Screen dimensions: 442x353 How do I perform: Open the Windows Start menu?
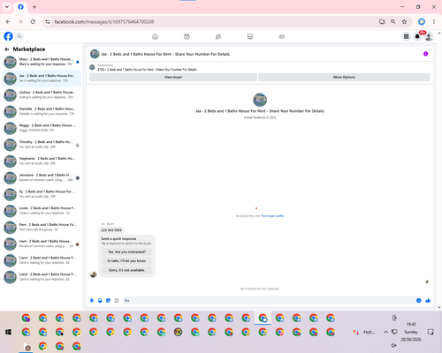pyautogui.click(x=8, y=332)
